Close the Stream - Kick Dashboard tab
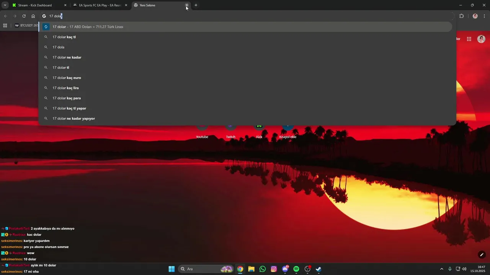This screenshot has width=490, height=275. (65, 5)
